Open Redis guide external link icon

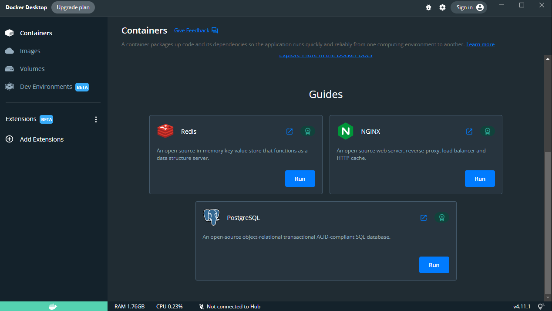coord(289,132)
